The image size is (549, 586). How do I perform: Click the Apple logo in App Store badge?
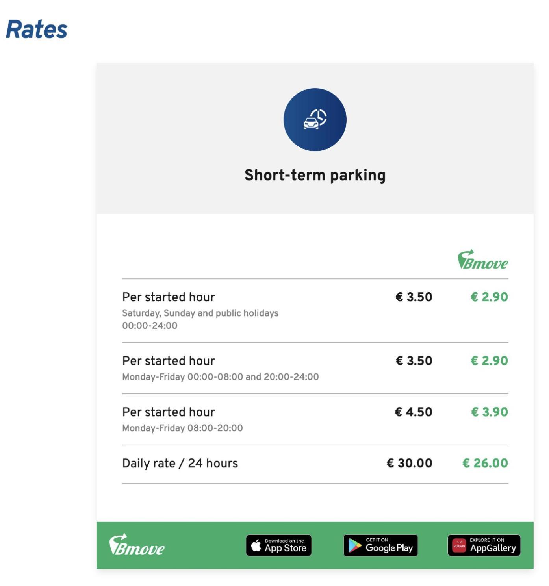[x=256, y=545]
